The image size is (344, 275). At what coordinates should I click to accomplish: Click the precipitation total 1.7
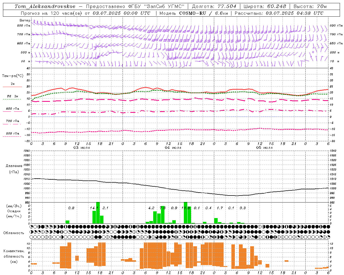click(220, 208)
